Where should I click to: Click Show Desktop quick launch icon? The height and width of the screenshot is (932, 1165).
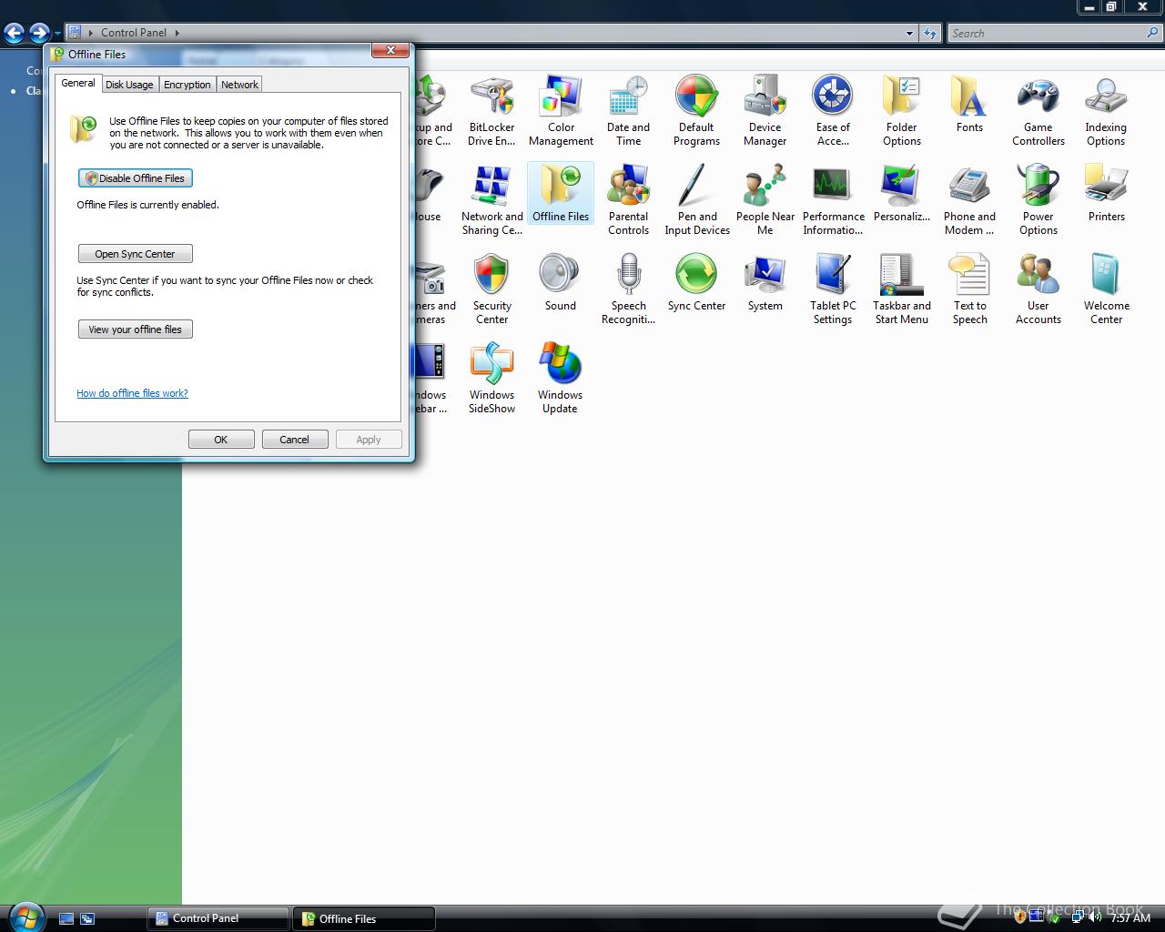point(66,918)
